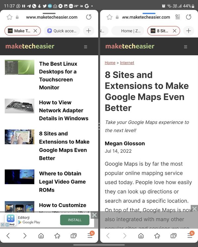Tap left window top drag handle
The image size is (198, 247).
click(x=49, y=13)
